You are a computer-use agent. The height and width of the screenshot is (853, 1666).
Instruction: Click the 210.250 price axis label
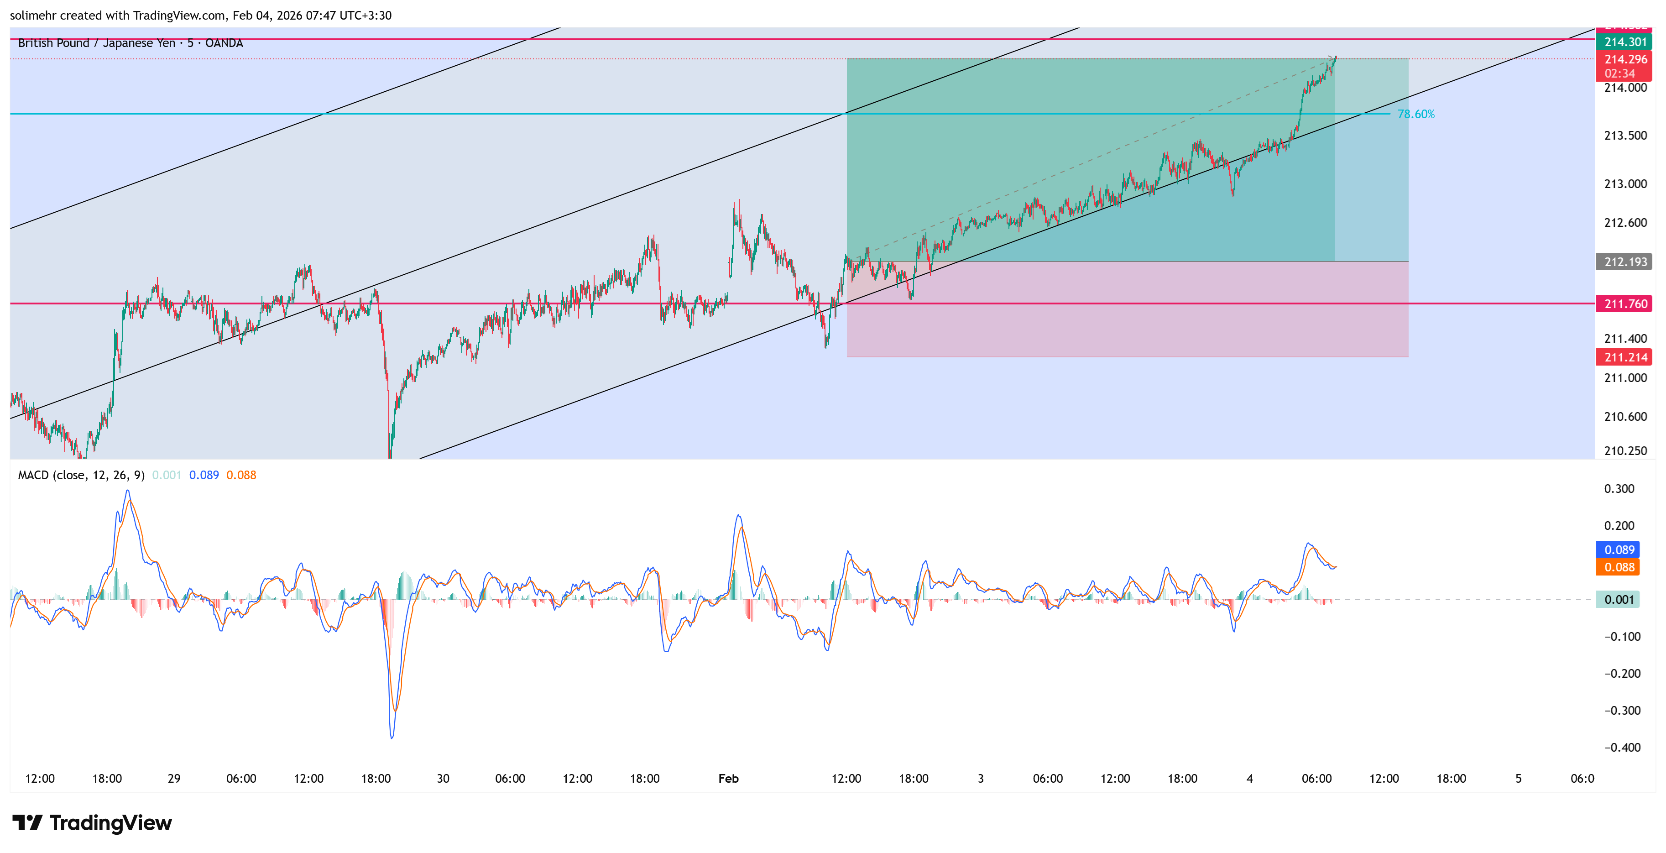coord(1625,451)
